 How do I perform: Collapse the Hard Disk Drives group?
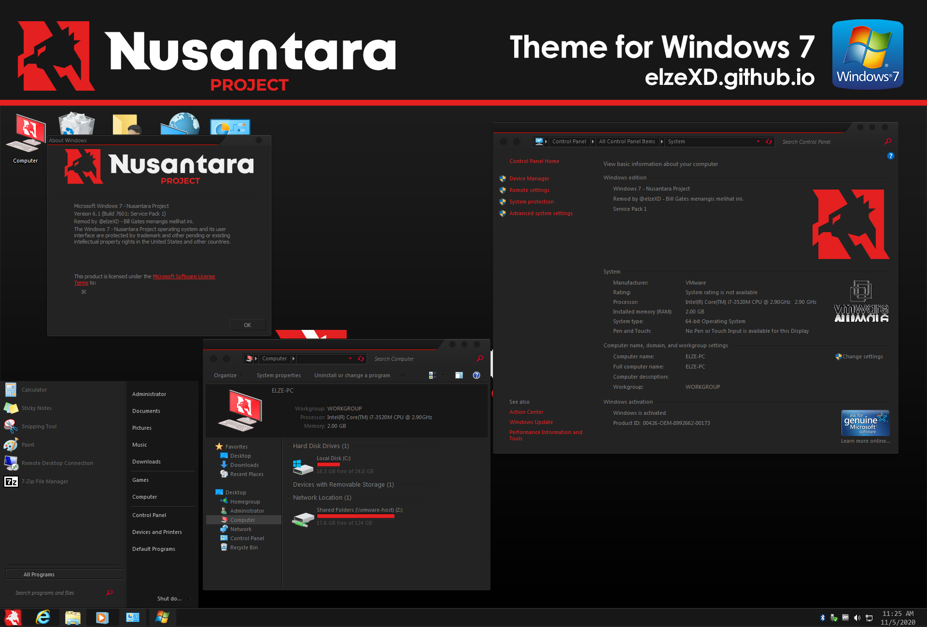[x=289, y=446]
